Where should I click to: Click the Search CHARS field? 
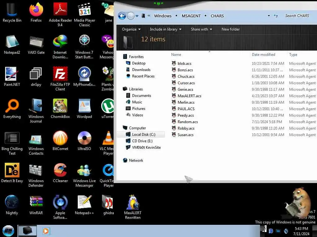299,16
